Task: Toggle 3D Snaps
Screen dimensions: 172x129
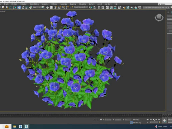Action: pyautogui.click(x=56, y=8)
